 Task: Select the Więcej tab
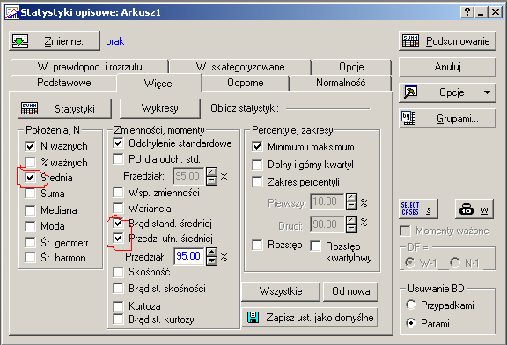(x=159, y=83)
